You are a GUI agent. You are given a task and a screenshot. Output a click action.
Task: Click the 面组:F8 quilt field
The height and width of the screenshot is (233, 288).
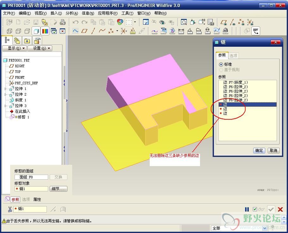pyautogui.click(x=31, y=177)
